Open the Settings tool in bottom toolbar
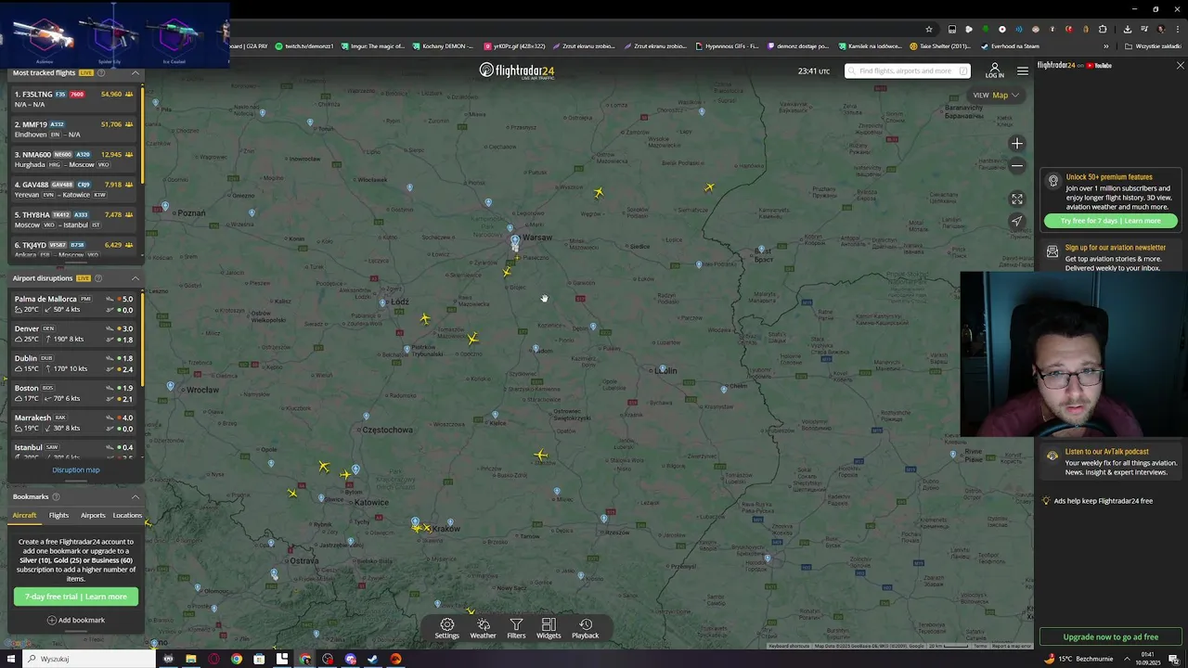1188x668 pixels. [x=446, y=628]
